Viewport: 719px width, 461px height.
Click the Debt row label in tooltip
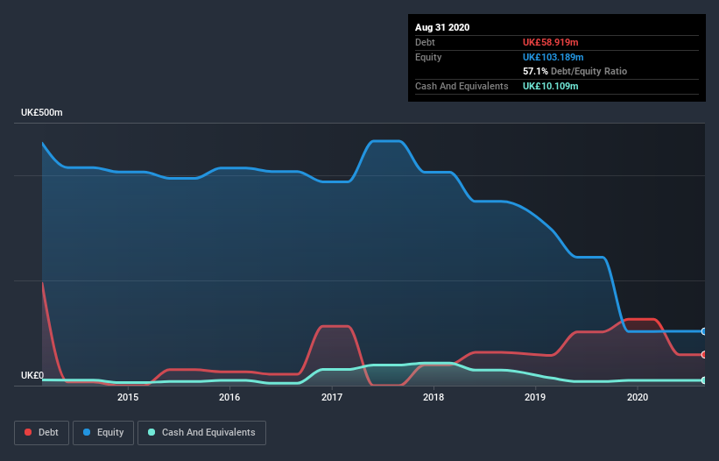click(425, 42)
